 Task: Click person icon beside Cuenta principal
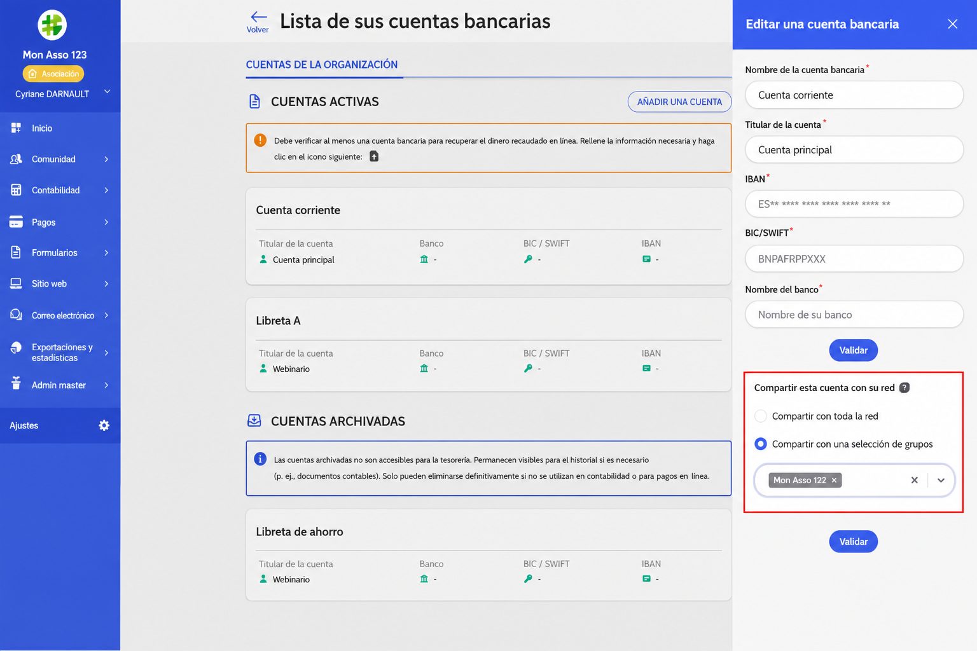[x=263, y=259]
